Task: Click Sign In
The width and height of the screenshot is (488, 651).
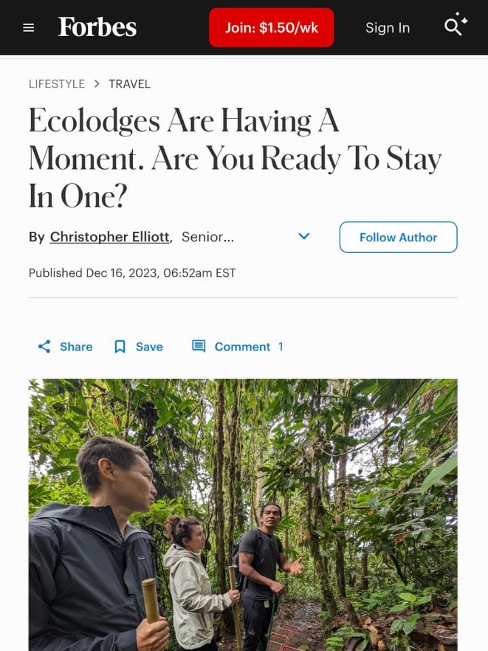Action: [x=387, y=28]
